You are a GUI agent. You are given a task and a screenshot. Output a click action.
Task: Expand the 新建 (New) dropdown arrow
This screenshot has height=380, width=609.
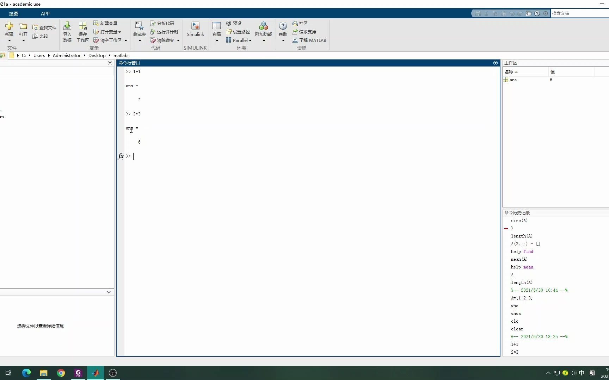9,40
